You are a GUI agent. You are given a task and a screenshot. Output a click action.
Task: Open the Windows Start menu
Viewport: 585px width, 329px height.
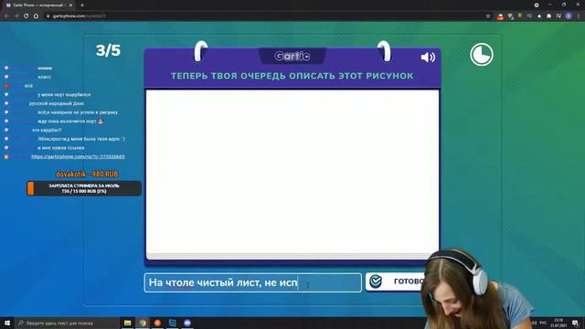pyautogui.click(x=7, y=323)
